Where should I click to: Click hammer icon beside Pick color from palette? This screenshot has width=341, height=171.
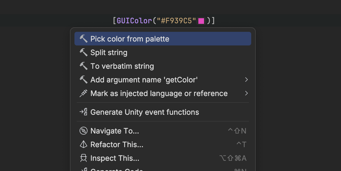(x=83, y=39)
